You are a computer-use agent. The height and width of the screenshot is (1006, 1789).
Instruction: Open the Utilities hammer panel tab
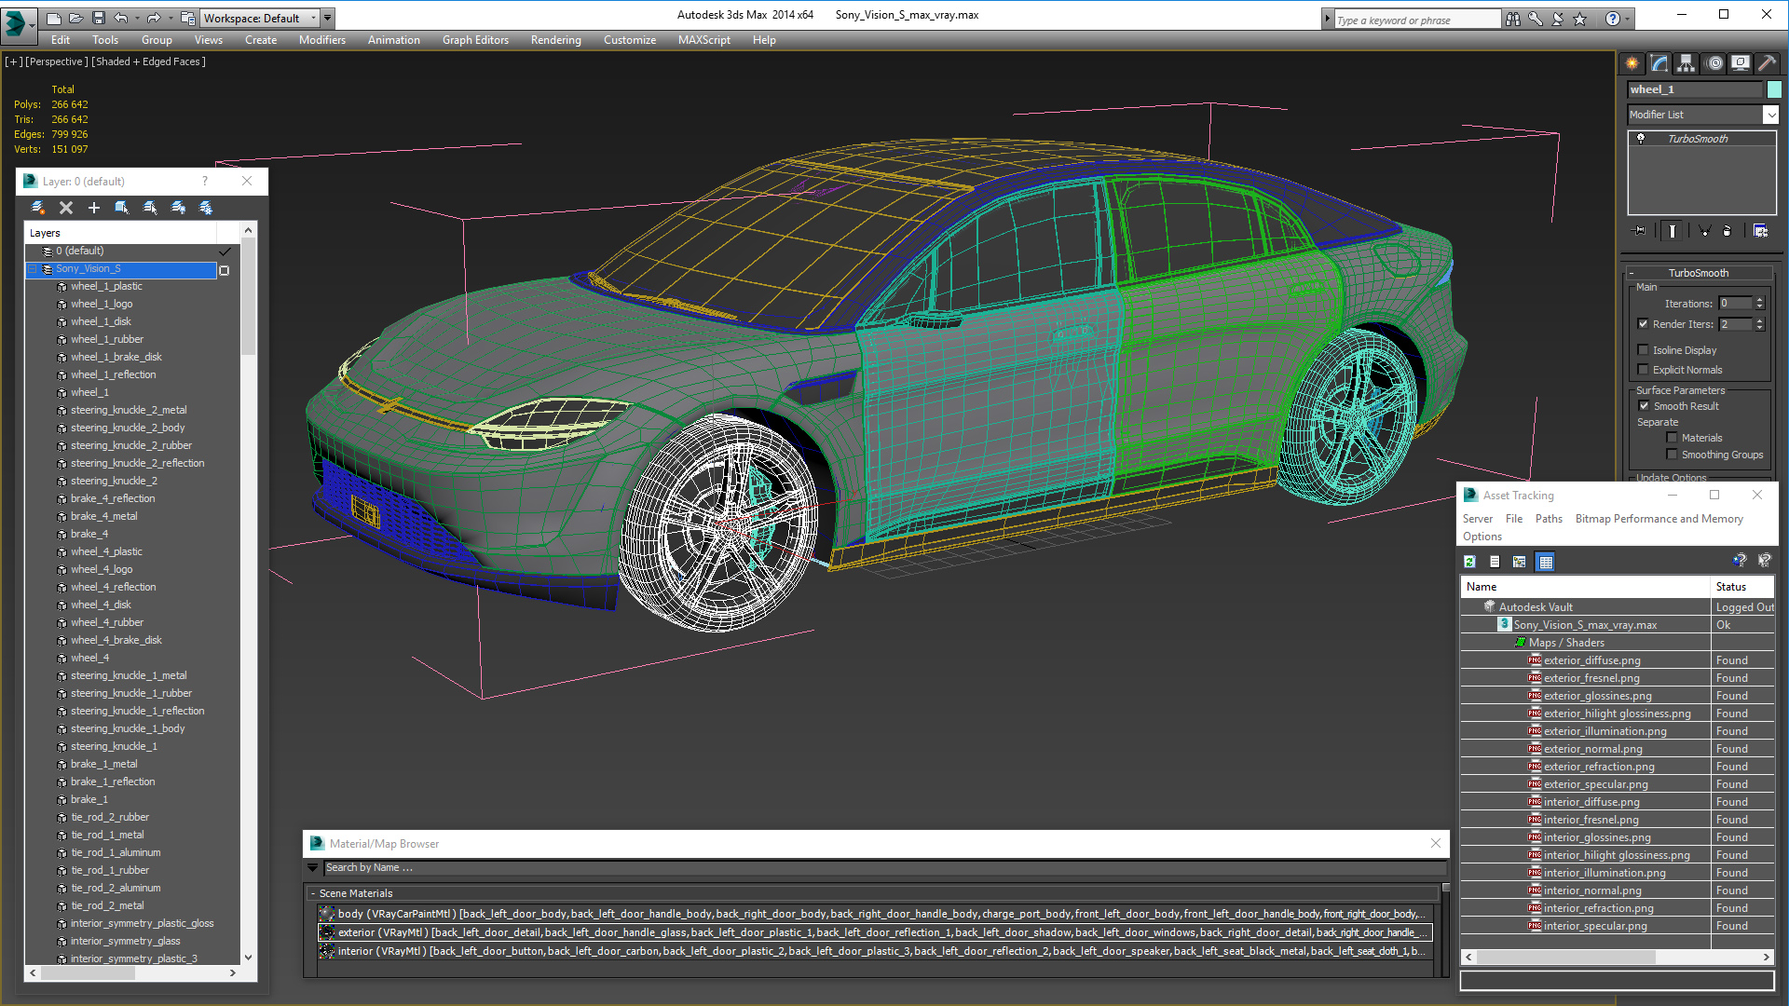[x=1767, y=63]
